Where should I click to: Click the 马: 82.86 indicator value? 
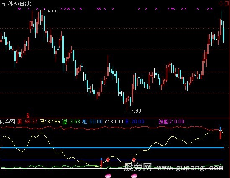(x=50, y=122)
